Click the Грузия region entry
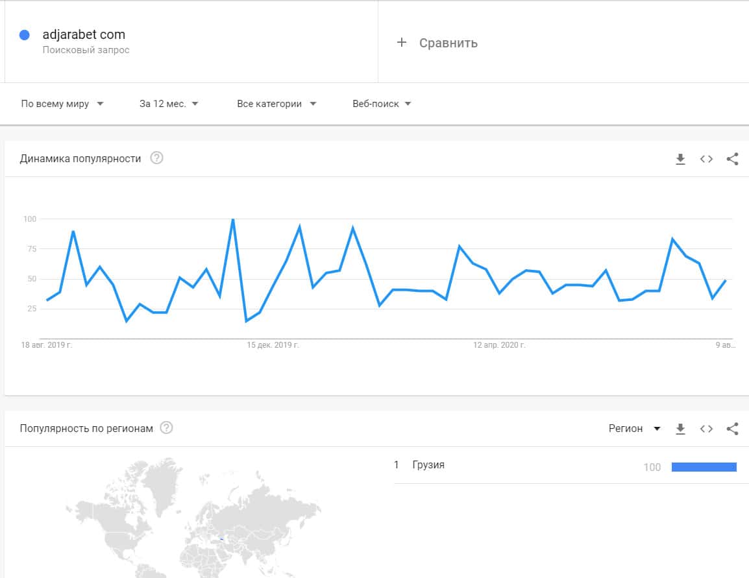 [x=428, y=465]
